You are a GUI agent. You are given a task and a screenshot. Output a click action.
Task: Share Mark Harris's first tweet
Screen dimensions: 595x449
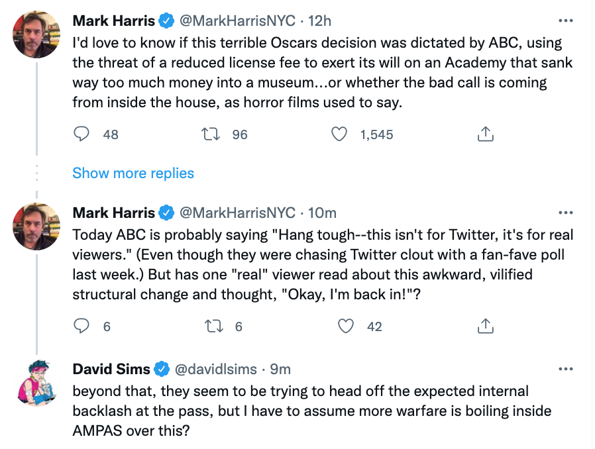pyautogui.click(x=486, y=134)
